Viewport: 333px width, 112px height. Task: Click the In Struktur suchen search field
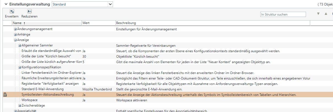tap(283, 14)
